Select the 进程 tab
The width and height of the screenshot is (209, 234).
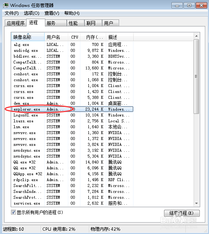click(x=36, y=23)
